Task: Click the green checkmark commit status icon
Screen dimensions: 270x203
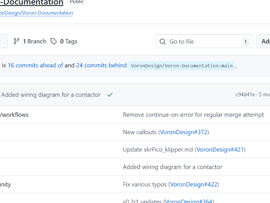Action: [x=110, y=95]
